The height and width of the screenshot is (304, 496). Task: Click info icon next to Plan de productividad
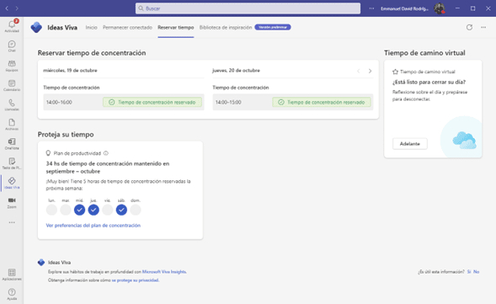tap(106, 153)
